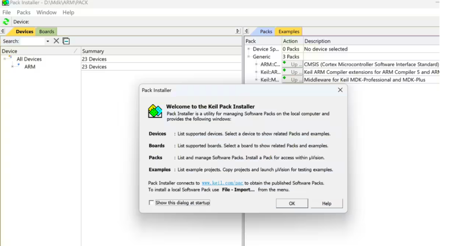Switch to the Examples tab
Image resolution: width=467 pixels, height=246 pixels.
(x=289, y=31)
